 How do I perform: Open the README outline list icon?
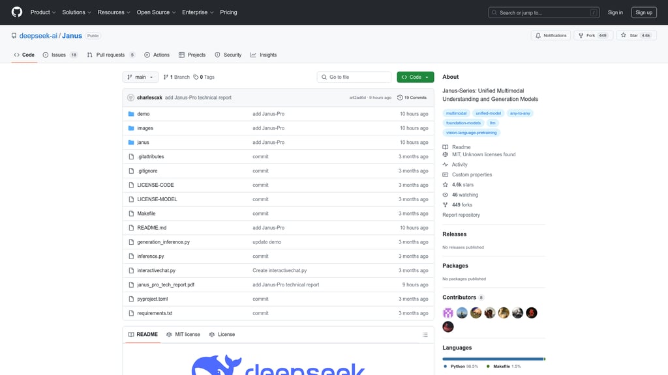coord(425,335)
